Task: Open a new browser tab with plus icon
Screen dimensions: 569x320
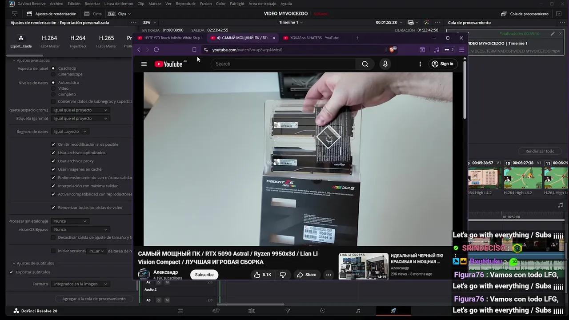Action: point(357,38)
